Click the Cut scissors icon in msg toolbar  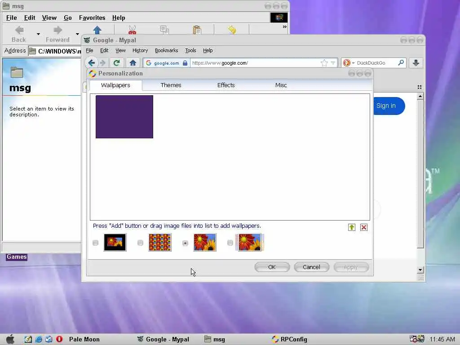[x=132, y=30]
